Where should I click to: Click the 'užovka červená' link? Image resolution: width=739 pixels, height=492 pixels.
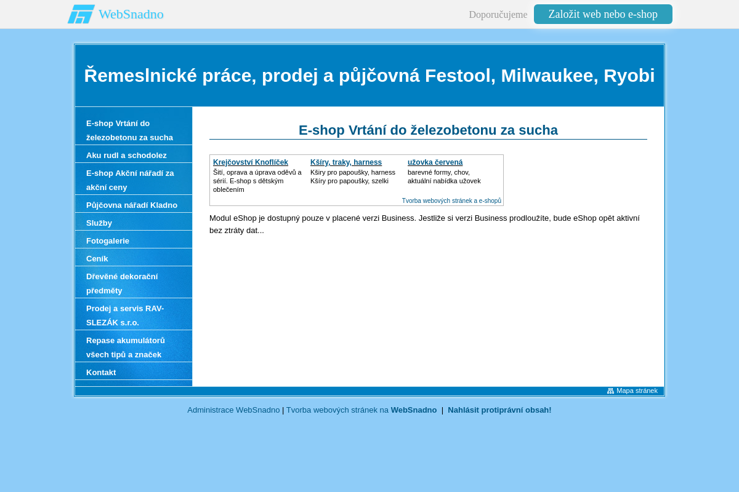pyautogui.click(x=435, y=162)
